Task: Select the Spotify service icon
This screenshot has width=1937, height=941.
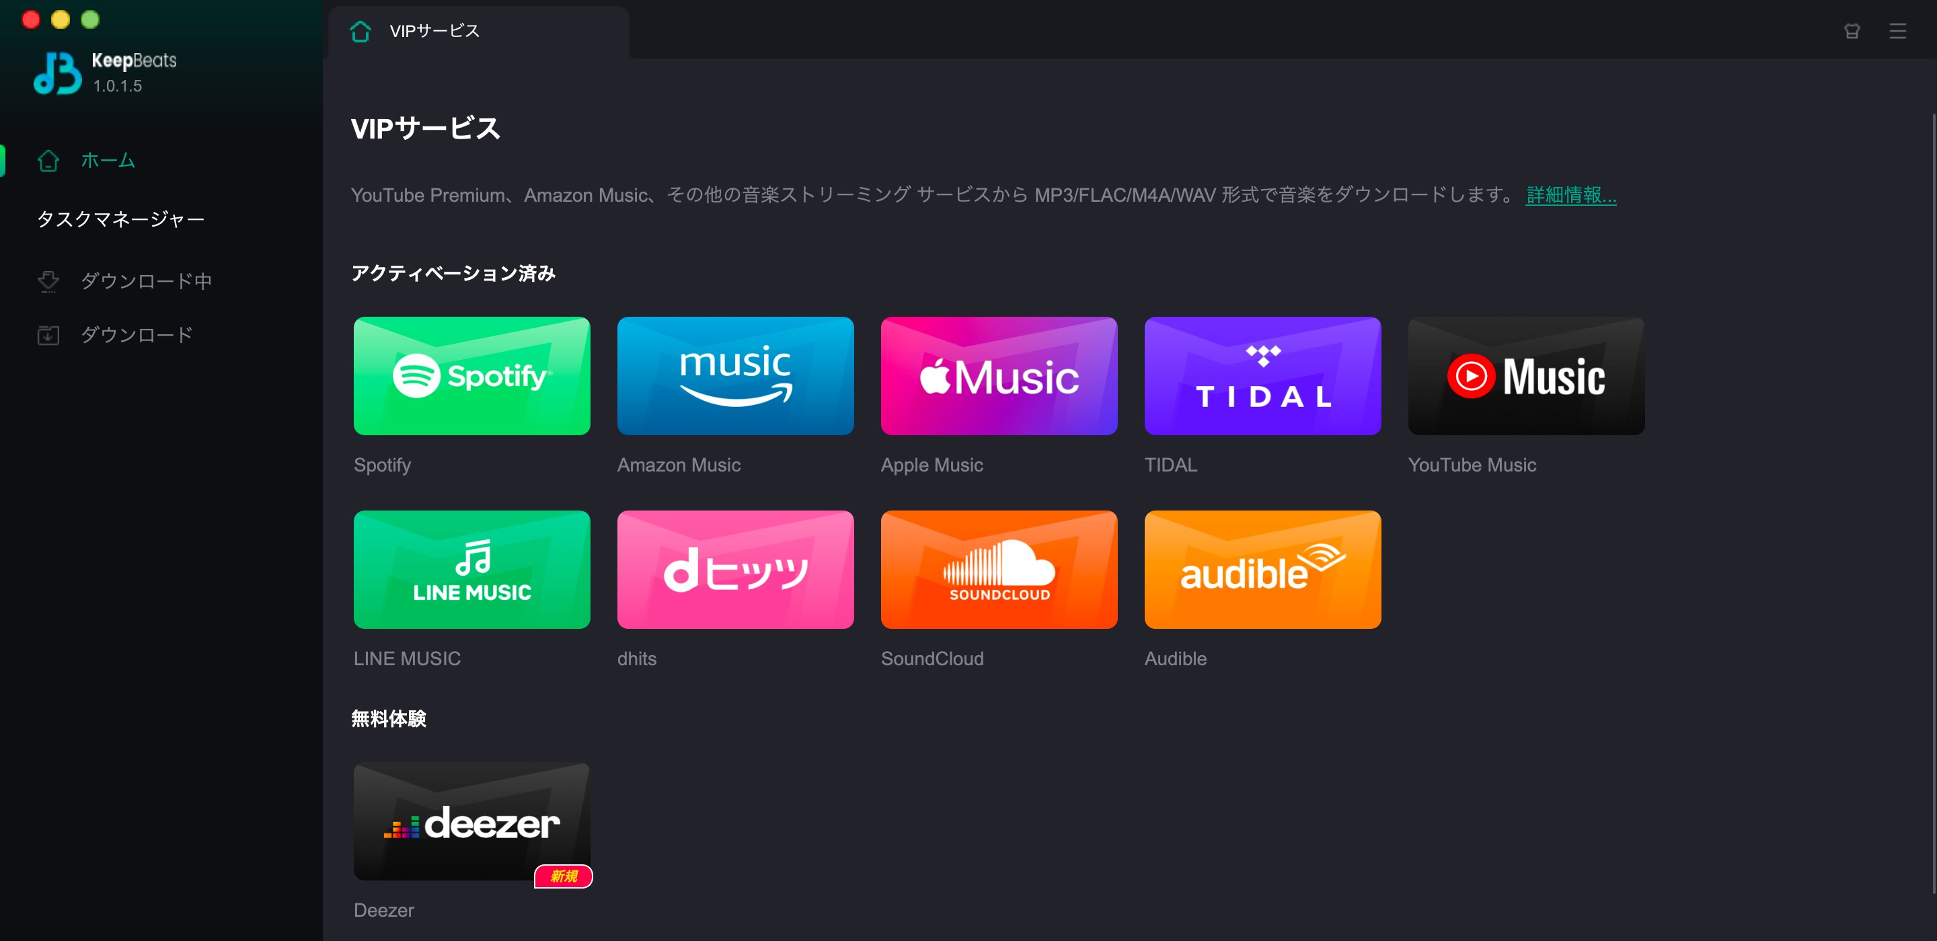Action: 471,375
